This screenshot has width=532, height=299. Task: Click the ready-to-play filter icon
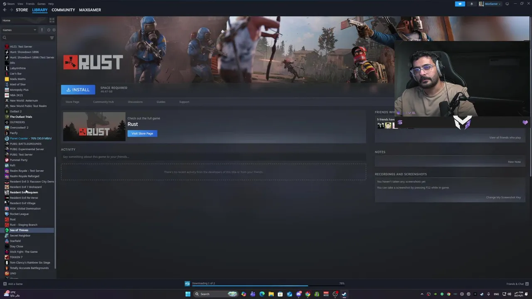click(54, 30)
